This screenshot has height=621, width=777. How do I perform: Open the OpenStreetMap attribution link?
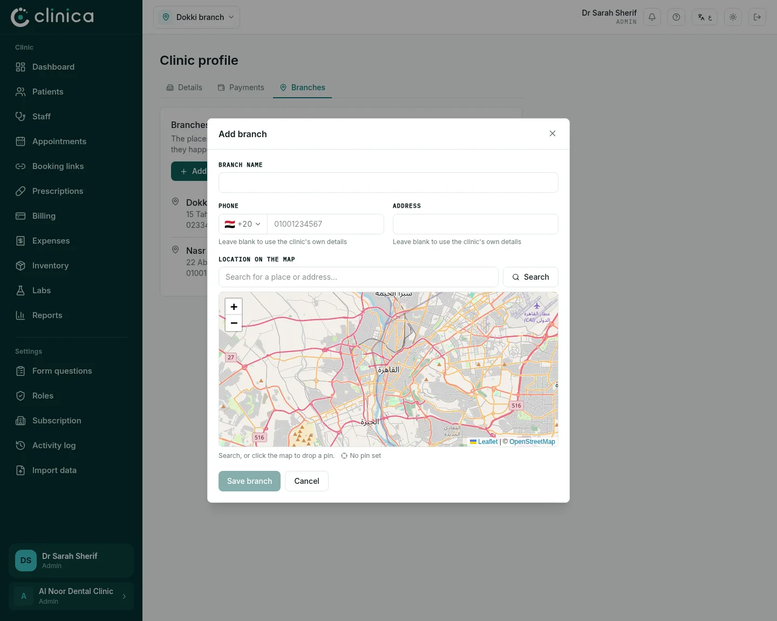[532, 442]
